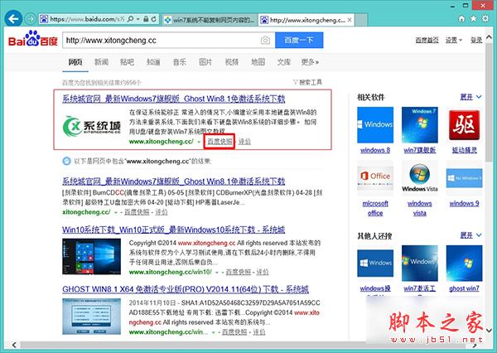
Task: Open 百度快照 link in the first result
Action: click(220, 142)
